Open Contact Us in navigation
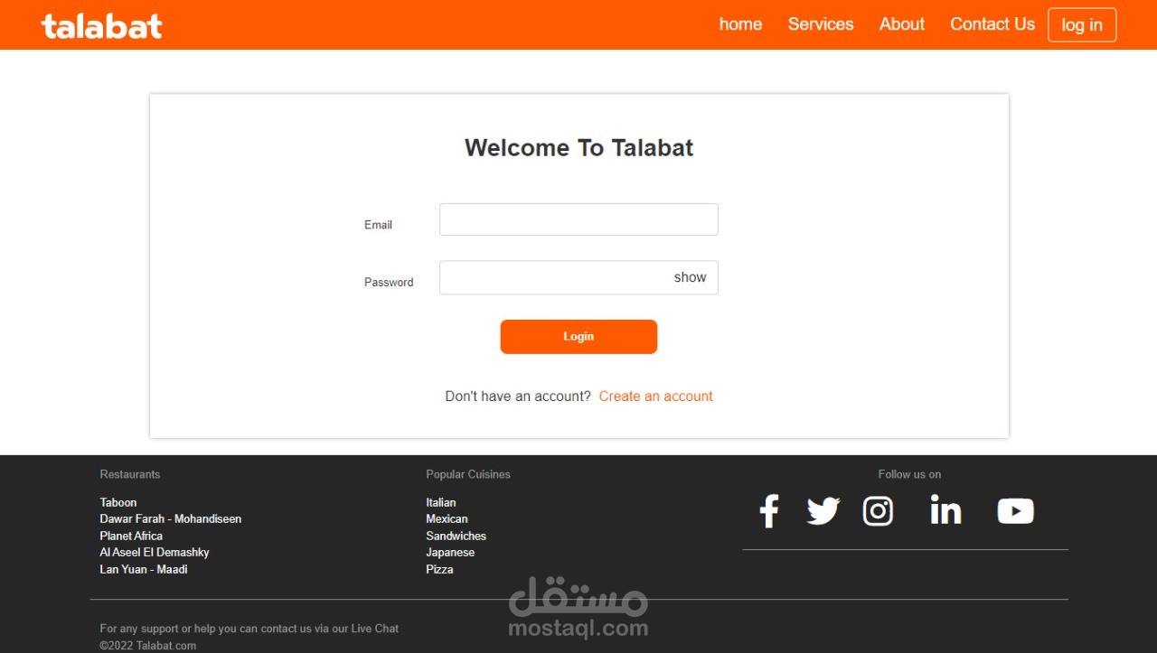The image size is (1157, 653). coord(992,24)
